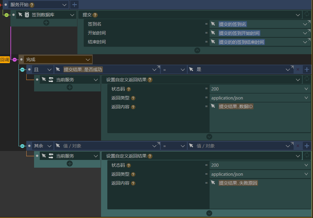Click the database icon of 签到数据库

pyautogui.click(x=27, y=15)
